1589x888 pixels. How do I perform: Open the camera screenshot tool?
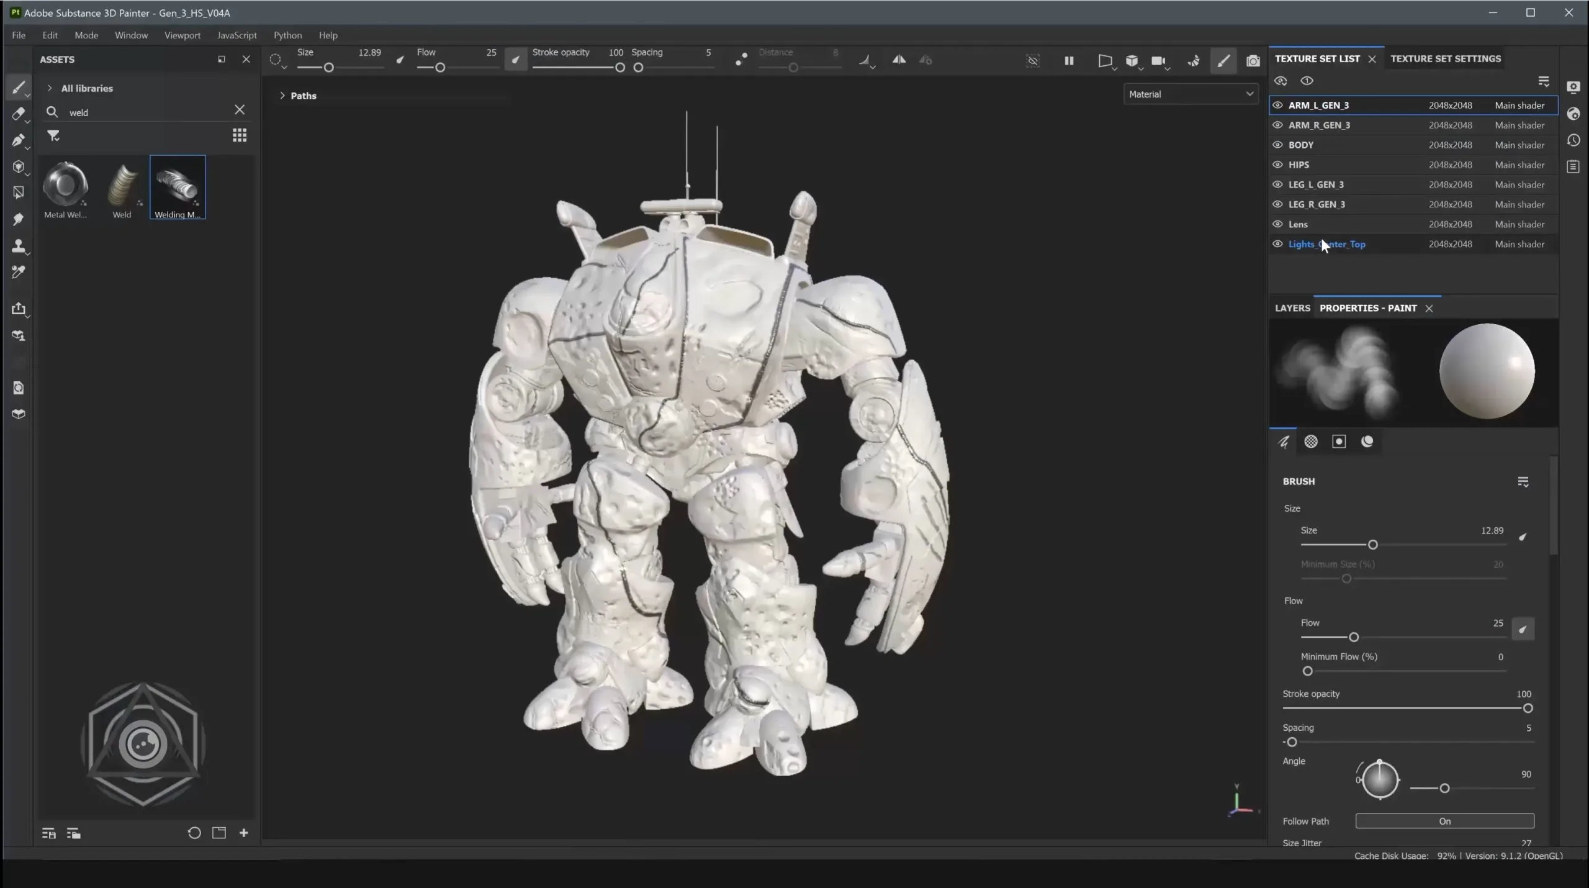(1253, 60)
